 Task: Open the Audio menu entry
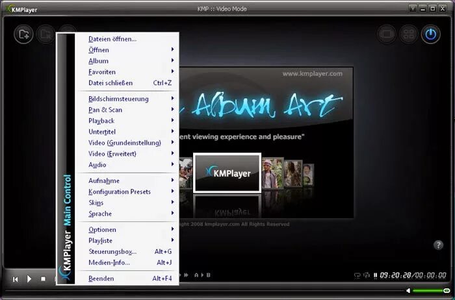click(x=127, y=165)
